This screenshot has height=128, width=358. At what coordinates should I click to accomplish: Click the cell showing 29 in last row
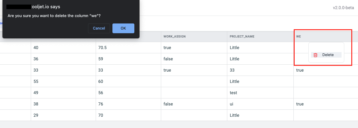tap(36, 115)
